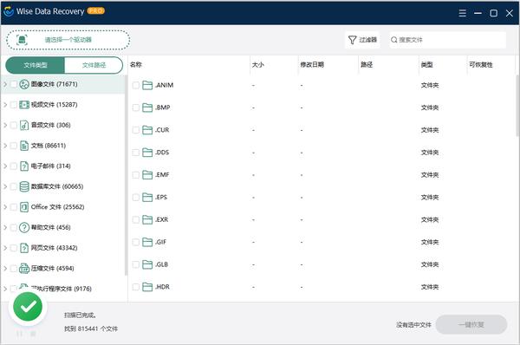Click the drive selection scan icon
Viewport: 520px width, 345px height.
tap(22, 40)
